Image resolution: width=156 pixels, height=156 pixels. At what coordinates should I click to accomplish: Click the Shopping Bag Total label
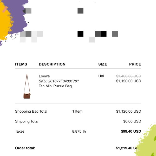point(31,112)
